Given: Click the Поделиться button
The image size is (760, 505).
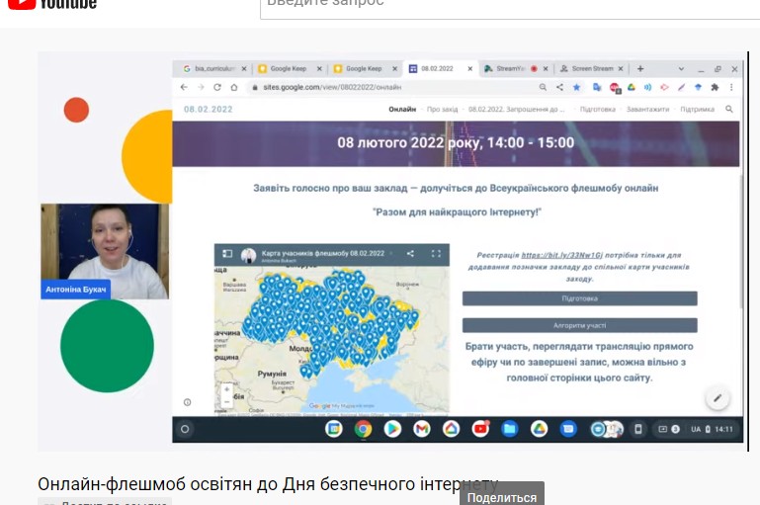Looking at the screenshot, I should pyautogui.click(x=501, y=497).
